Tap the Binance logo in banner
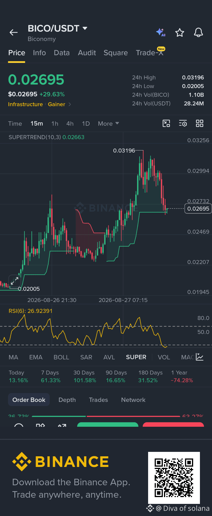This screenshot has height=516, width=212. click(60, 462)
